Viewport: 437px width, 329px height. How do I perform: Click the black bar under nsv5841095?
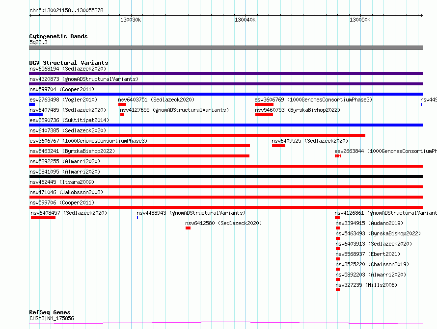tap(226, 177)
